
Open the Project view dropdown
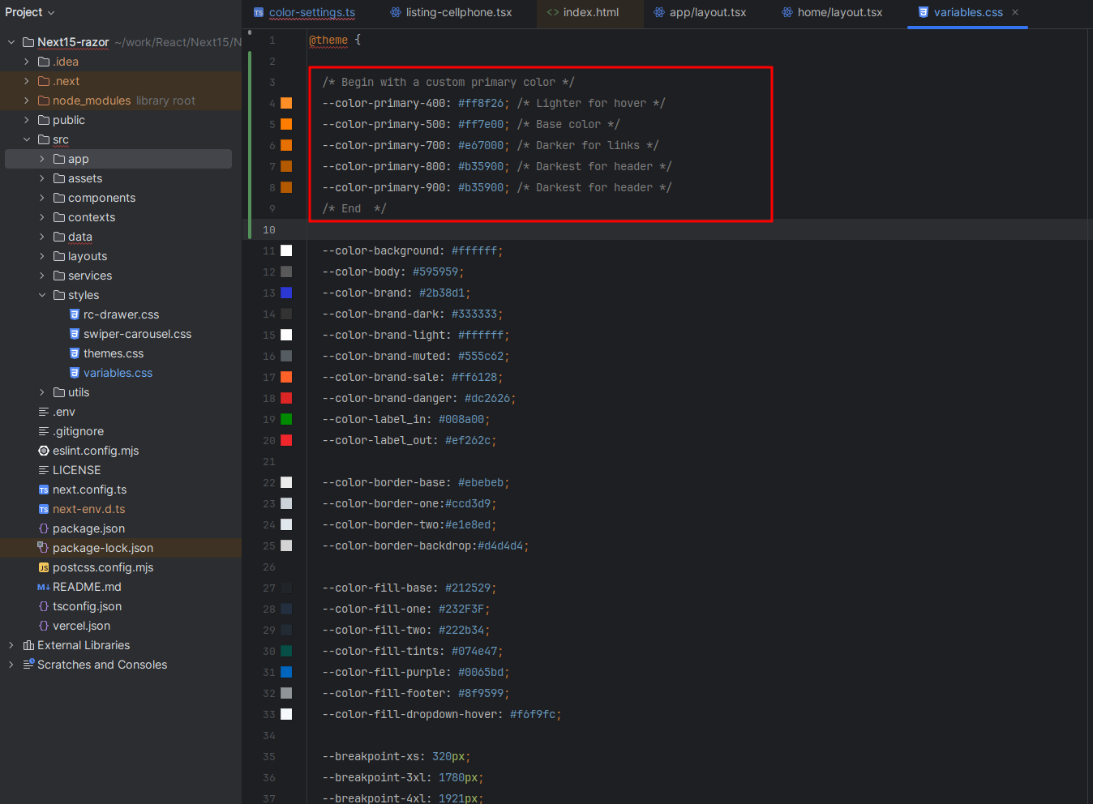pos(30,12)
